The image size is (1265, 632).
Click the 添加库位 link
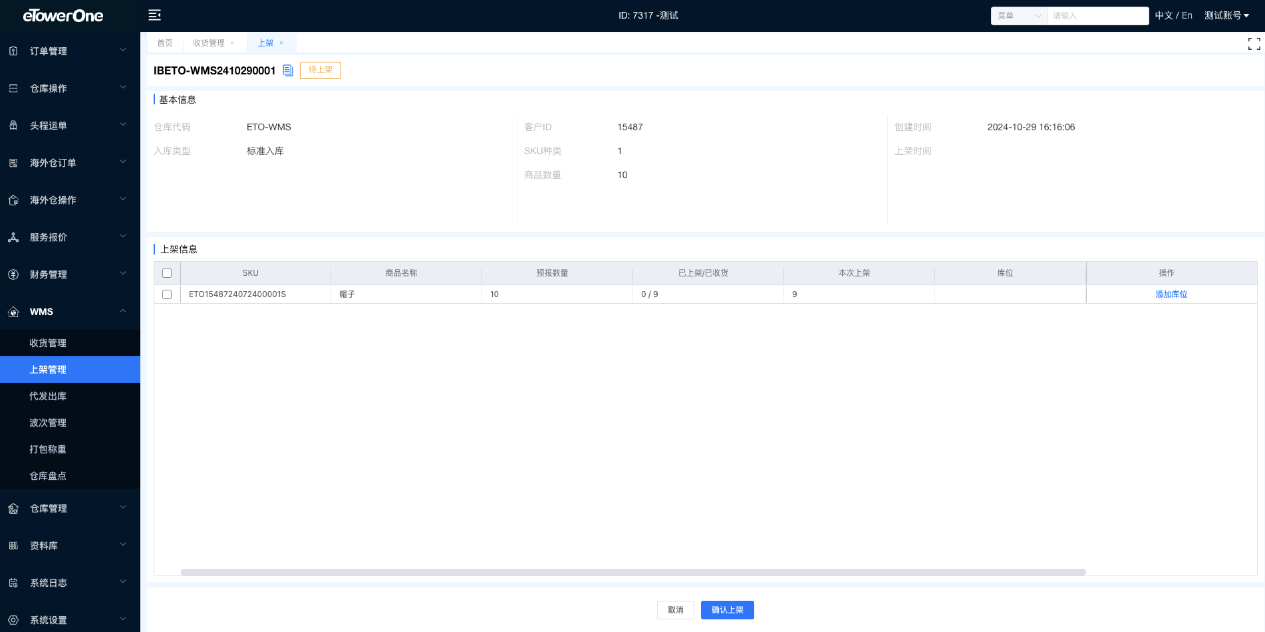[x=1171, y=294]
